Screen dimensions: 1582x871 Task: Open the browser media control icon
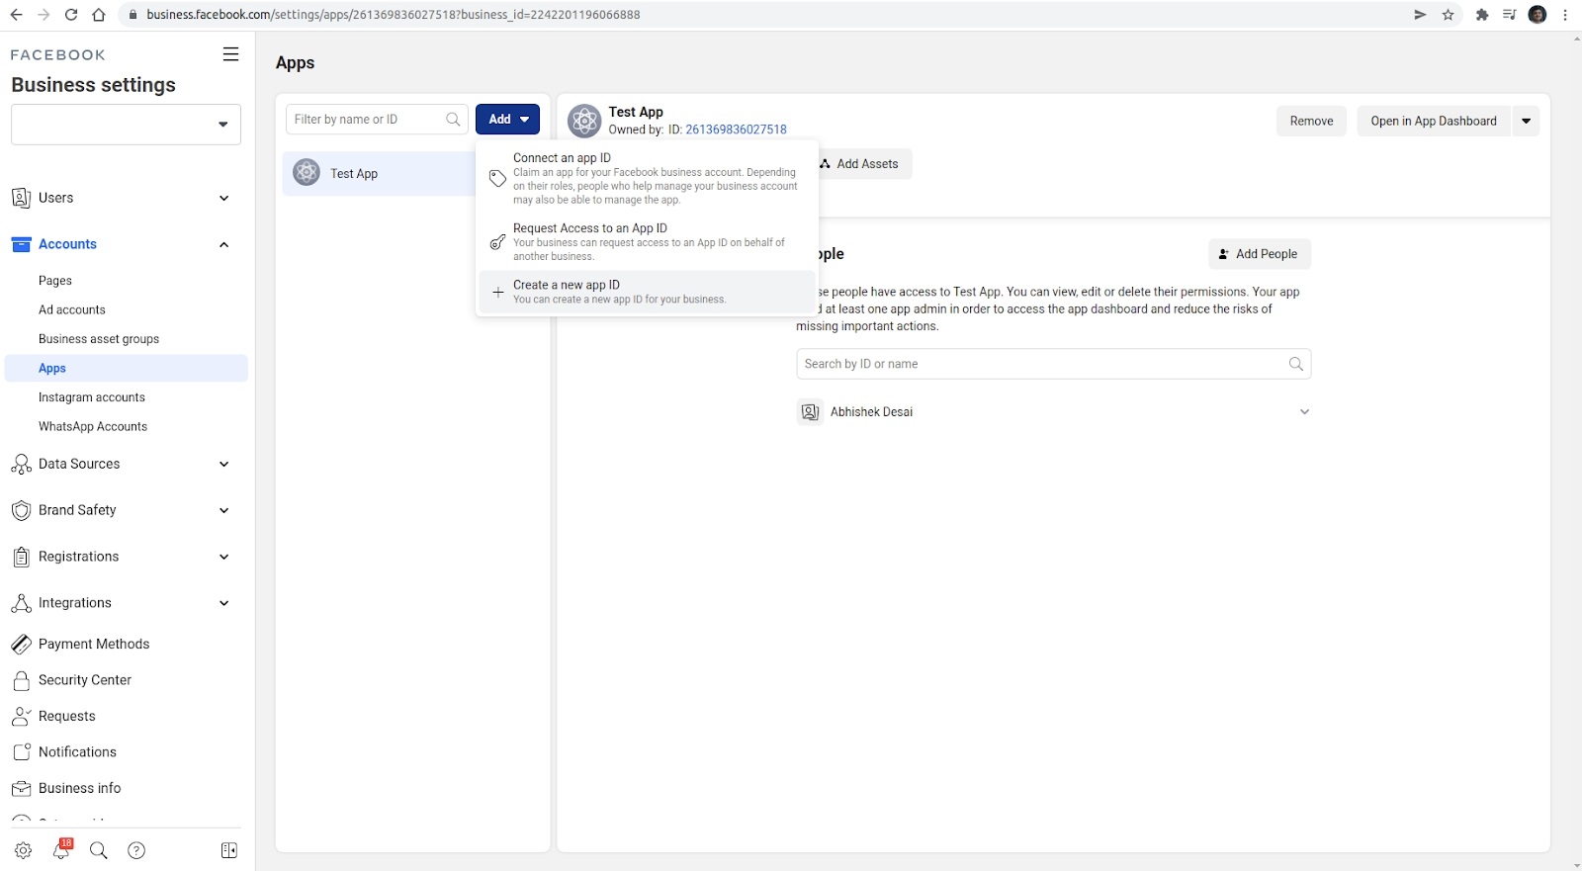click(x=1510, y=15)
